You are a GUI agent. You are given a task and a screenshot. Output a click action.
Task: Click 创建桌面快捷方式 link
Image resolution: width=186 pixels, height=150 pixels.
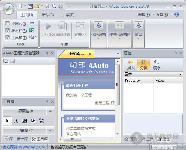click(81, 128)
